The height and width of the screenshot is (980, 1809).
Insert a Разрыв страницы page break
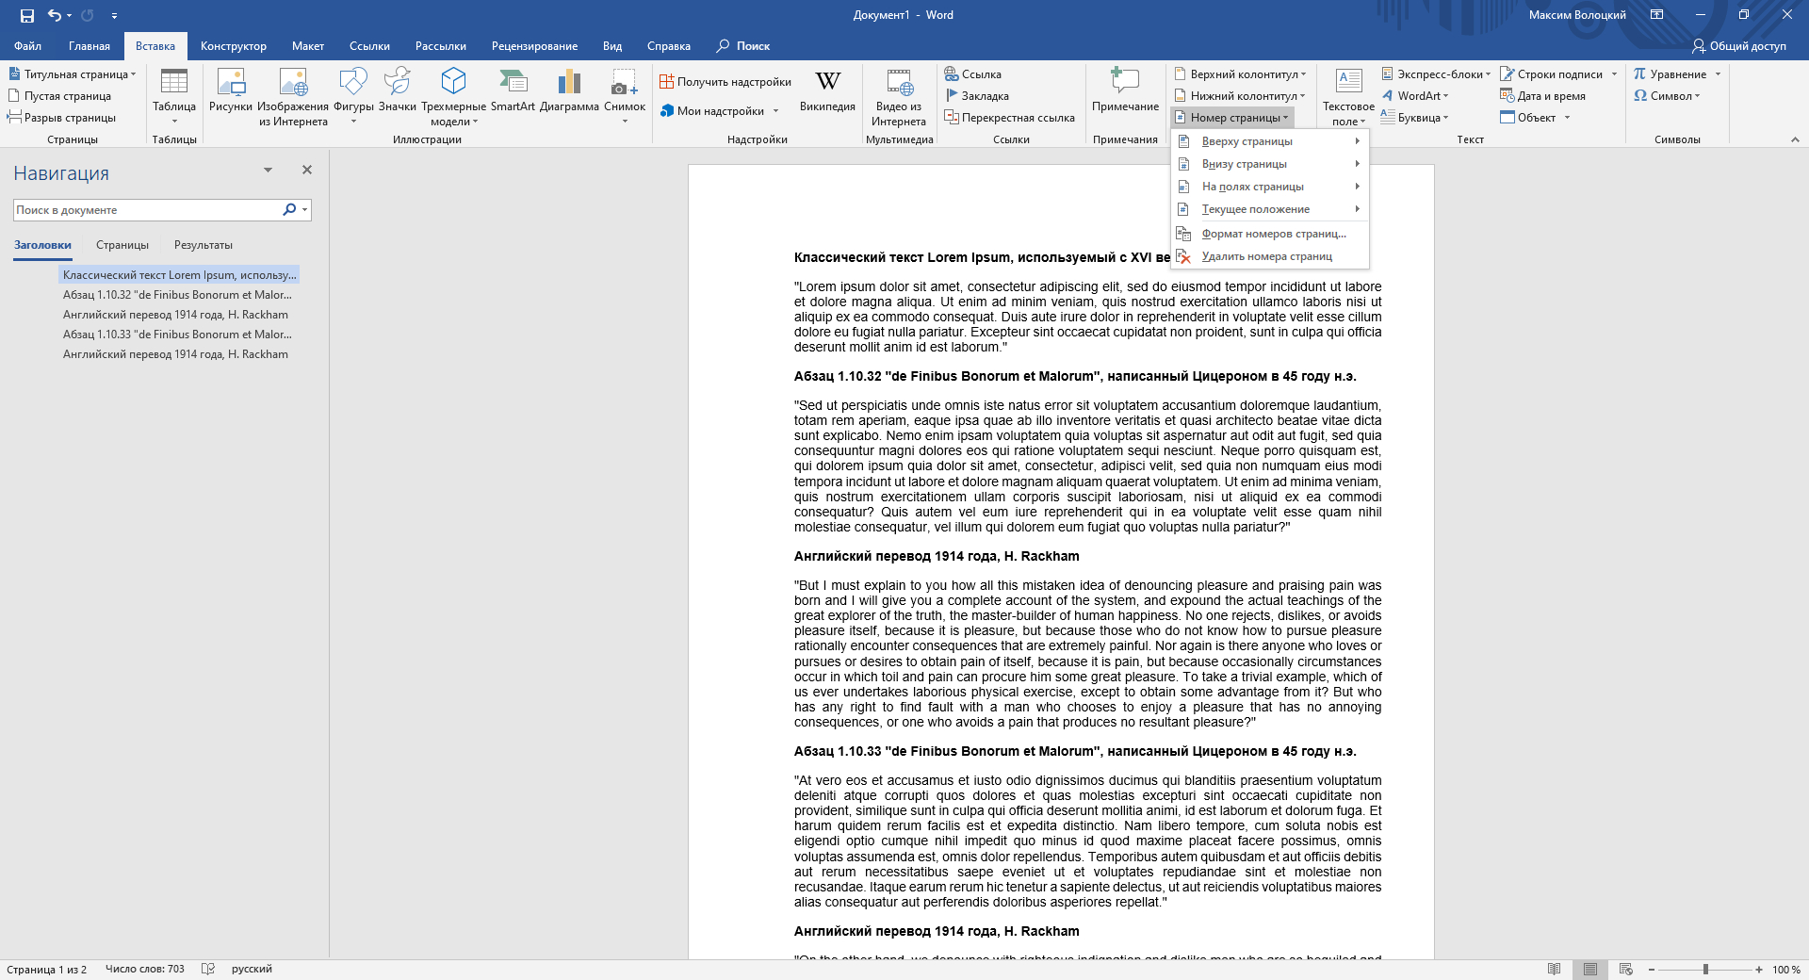coord(61,118)
